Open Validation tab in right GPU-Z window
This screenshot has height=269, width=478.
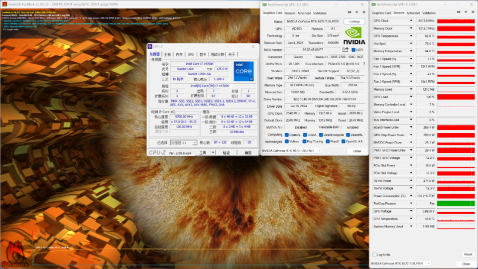coord(429,13)
